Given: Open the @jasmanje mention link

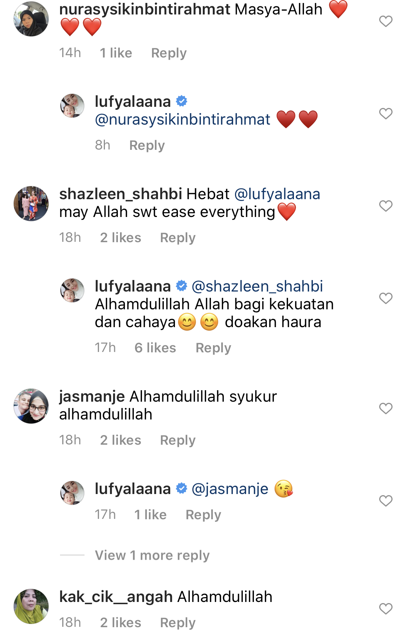Looking at the screenshot, I should 230,489.
